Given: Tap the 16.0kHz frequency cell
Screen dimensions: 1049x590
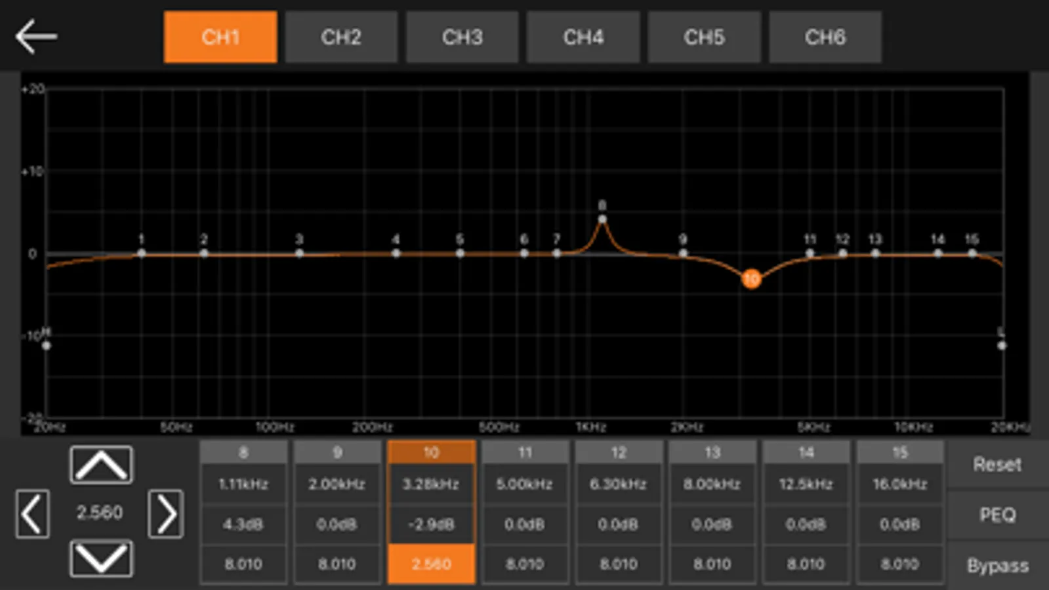Looking at the screenshot, I should (x=900, y=484).
